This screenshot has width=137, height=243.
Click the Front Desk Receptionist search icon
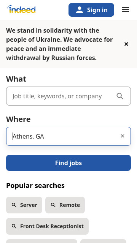click(x=14, y=226)
